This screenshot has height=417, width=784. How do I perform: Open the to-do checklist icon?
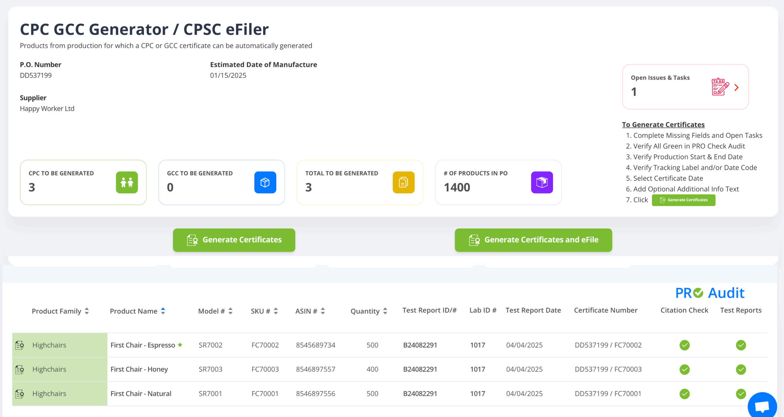pos(720,87)
